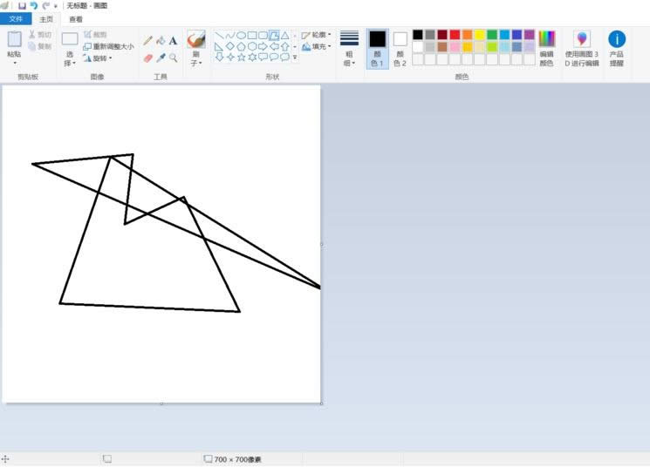Select the Pencil tool

pyautogui.click(x=147, y=40)
